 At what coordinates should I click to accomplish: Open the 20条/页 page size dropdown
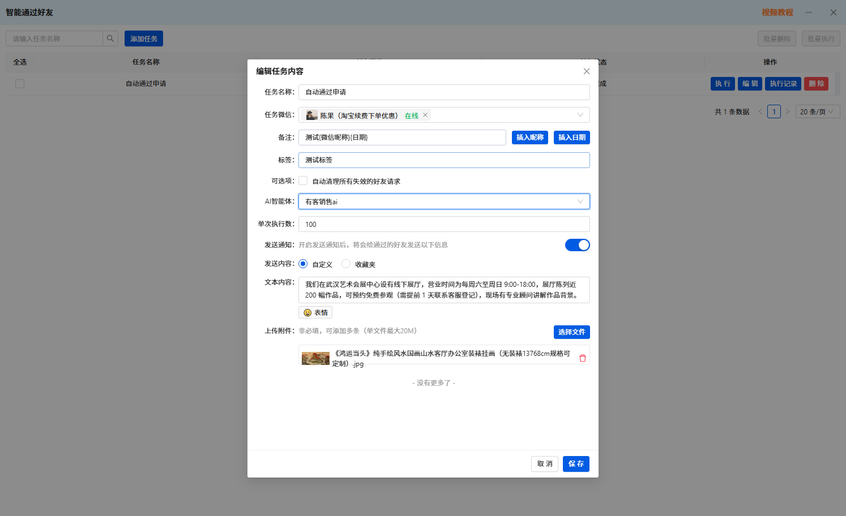click(817, 111)
